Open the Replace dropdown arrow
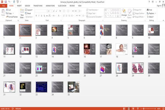 (x=156, y=14)
